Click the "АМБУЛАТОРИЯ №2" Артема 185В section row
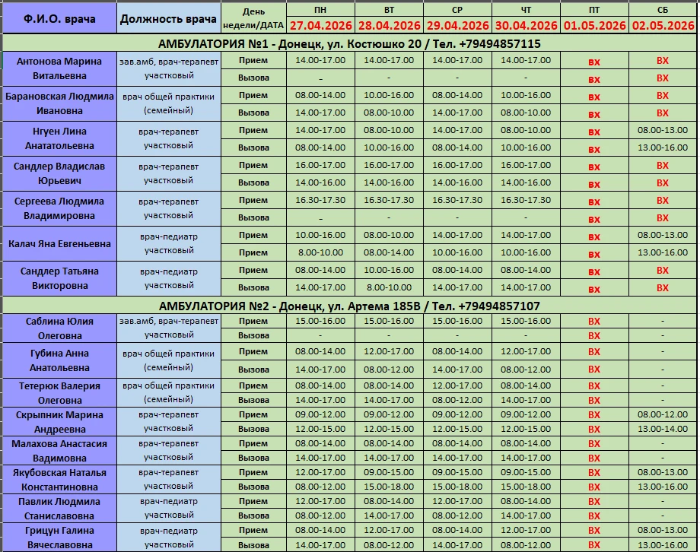This screenshot has width=700, height=552. (349, 306)
